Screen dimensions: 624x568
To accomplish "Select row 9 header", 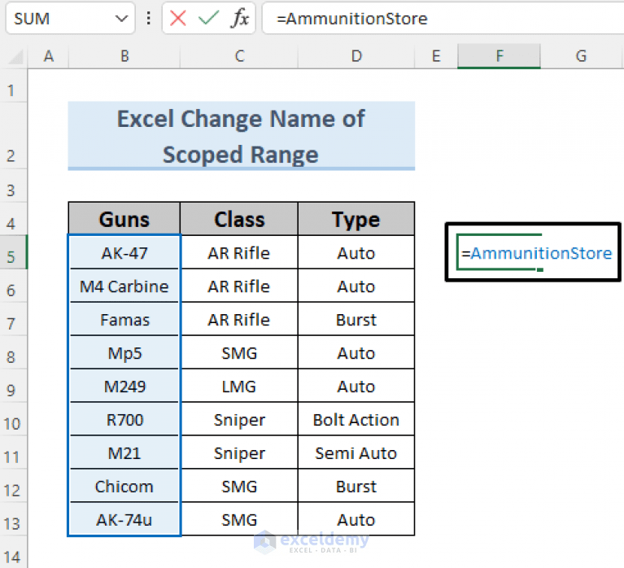I will tap(13, 386).
